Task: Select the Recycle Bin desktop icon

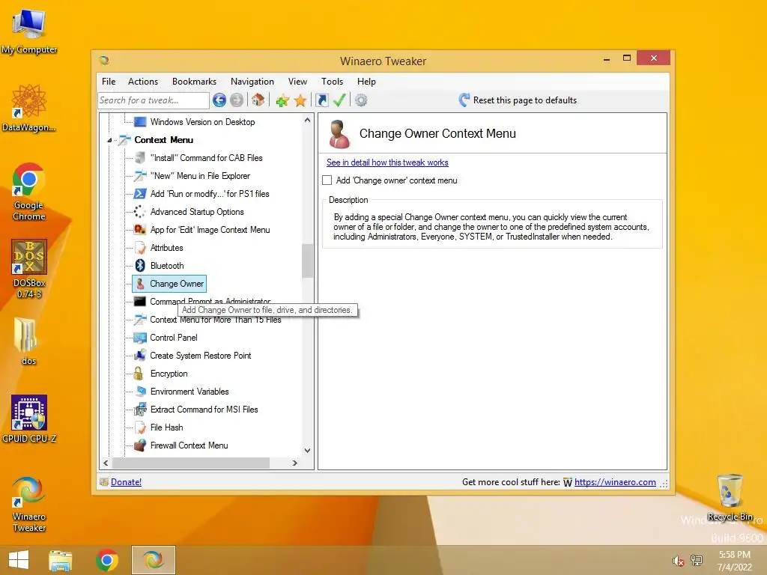Action: click(730, 497)
